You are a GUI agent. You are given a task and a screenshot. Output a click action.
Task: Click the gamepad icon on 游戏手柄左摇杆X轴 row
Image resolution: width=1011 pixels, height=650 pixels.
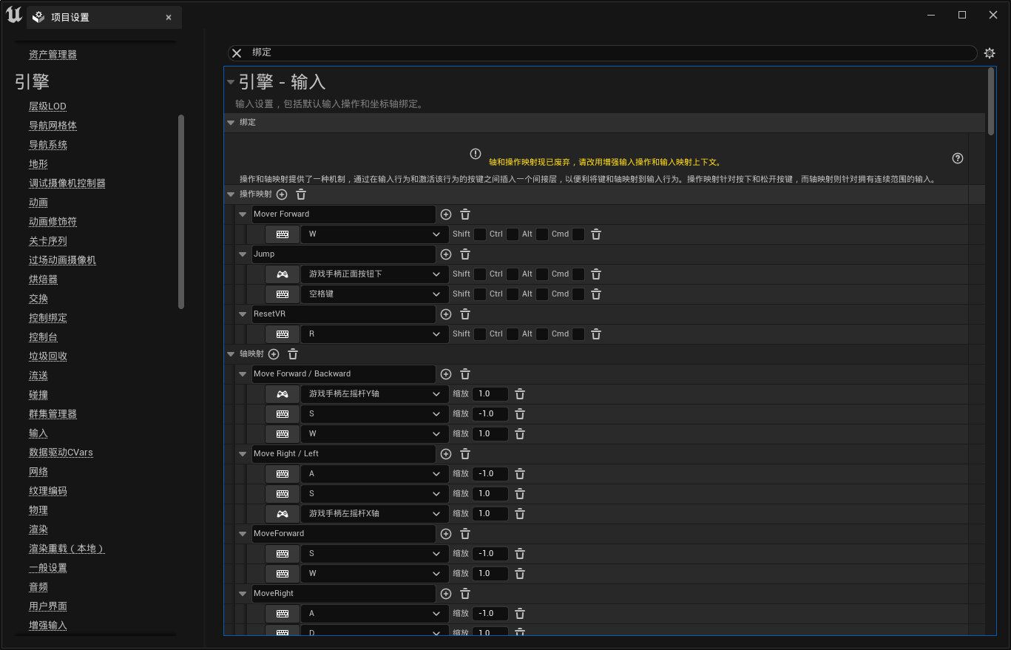point(283,514)
